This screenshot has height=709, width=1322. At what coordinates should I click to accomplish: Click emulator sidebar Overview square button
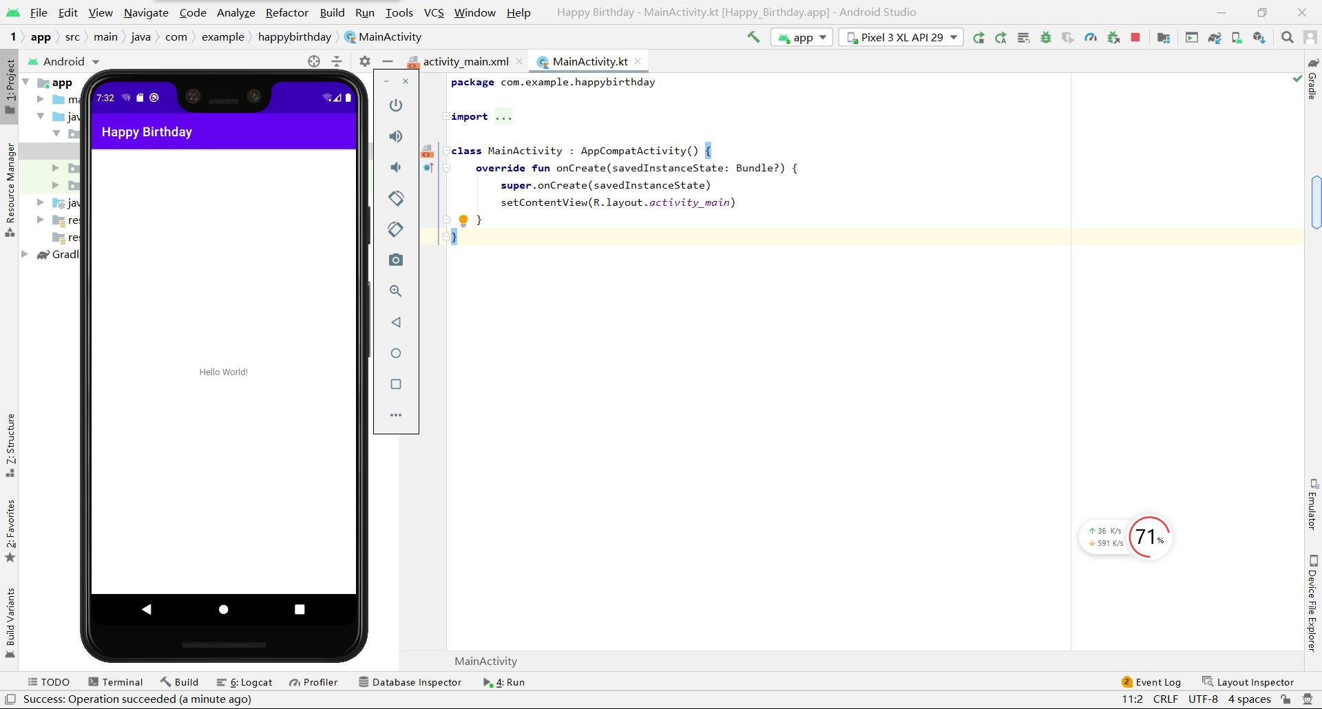pos(396,384)
